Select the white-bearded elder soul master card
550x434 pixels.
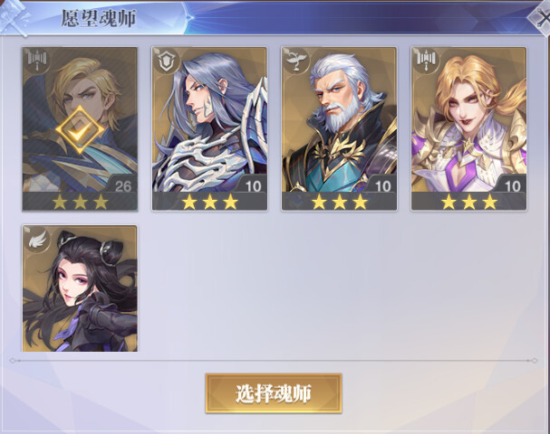tap(339, 128)
